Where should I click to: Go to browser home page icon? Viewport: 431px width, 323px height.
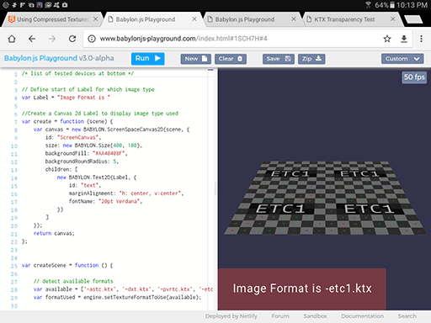[x=12, y=39]
